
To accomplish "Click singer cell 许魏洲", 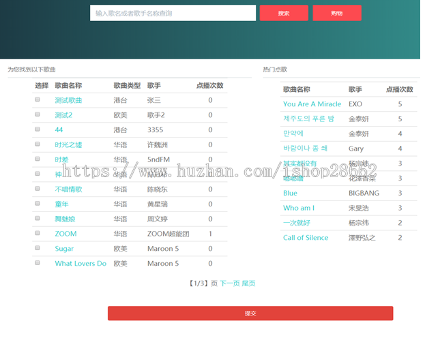I will 157,145.
